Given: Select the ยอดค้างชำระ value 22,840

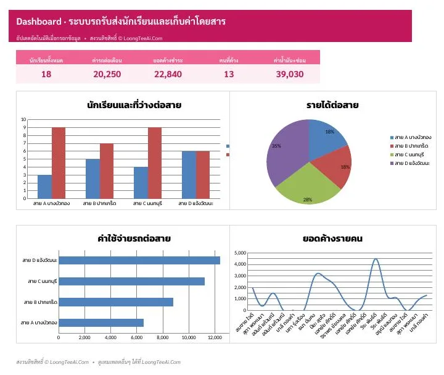Looking at the screenshot, I should point(168,74).
